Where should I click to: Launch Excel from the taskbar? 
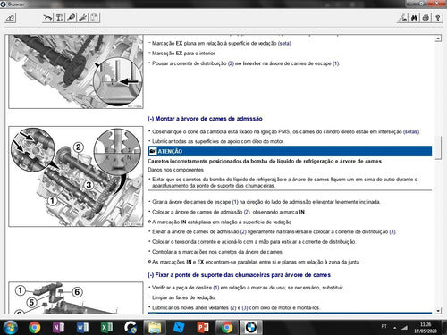click(x=106, y=327)
